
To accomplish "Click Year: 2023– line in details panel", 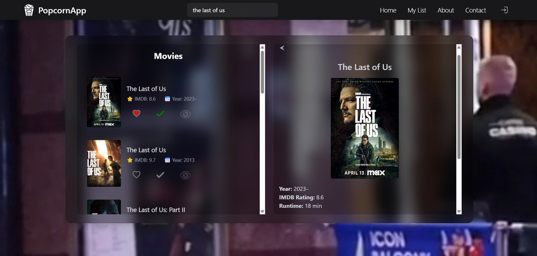I will pos(294,189).
